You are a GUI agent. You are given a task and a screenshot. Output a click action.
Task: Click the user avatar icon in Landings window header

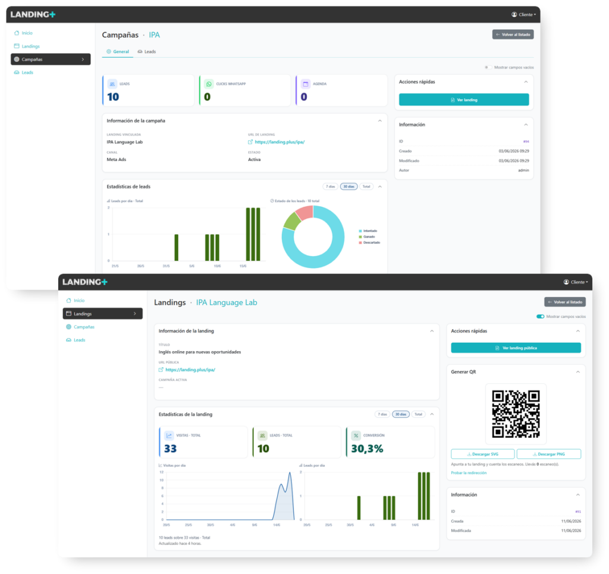click(566, 282)
